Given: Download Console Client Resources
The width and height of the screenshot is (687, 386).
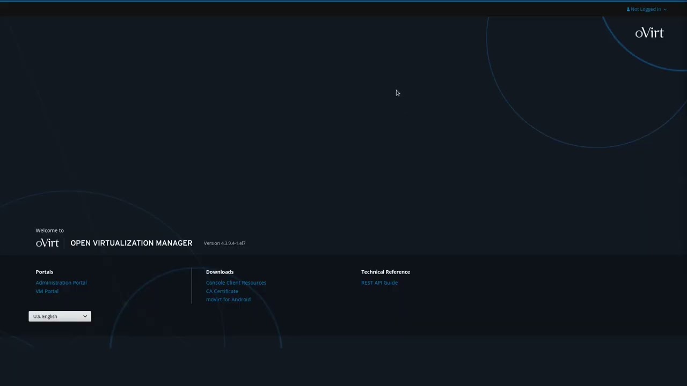Looking at the screenshot, I should pyautogui.click(x=236, y=283).
